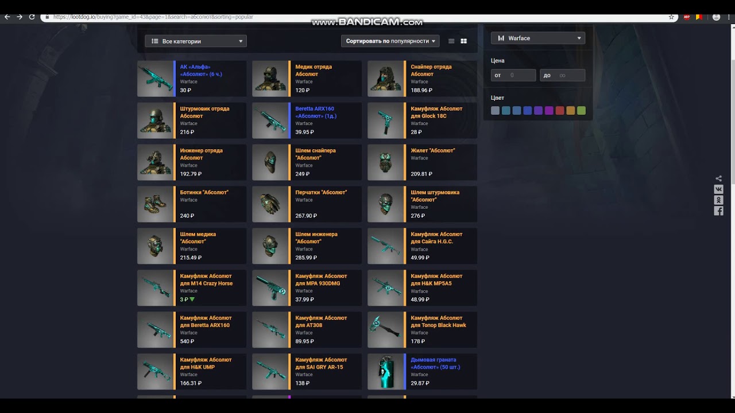Viewport: 735px width, 413px height.
Task: Click the Шлем снайпера "Абсолют" thumbnail
Action: pos(270,162)
